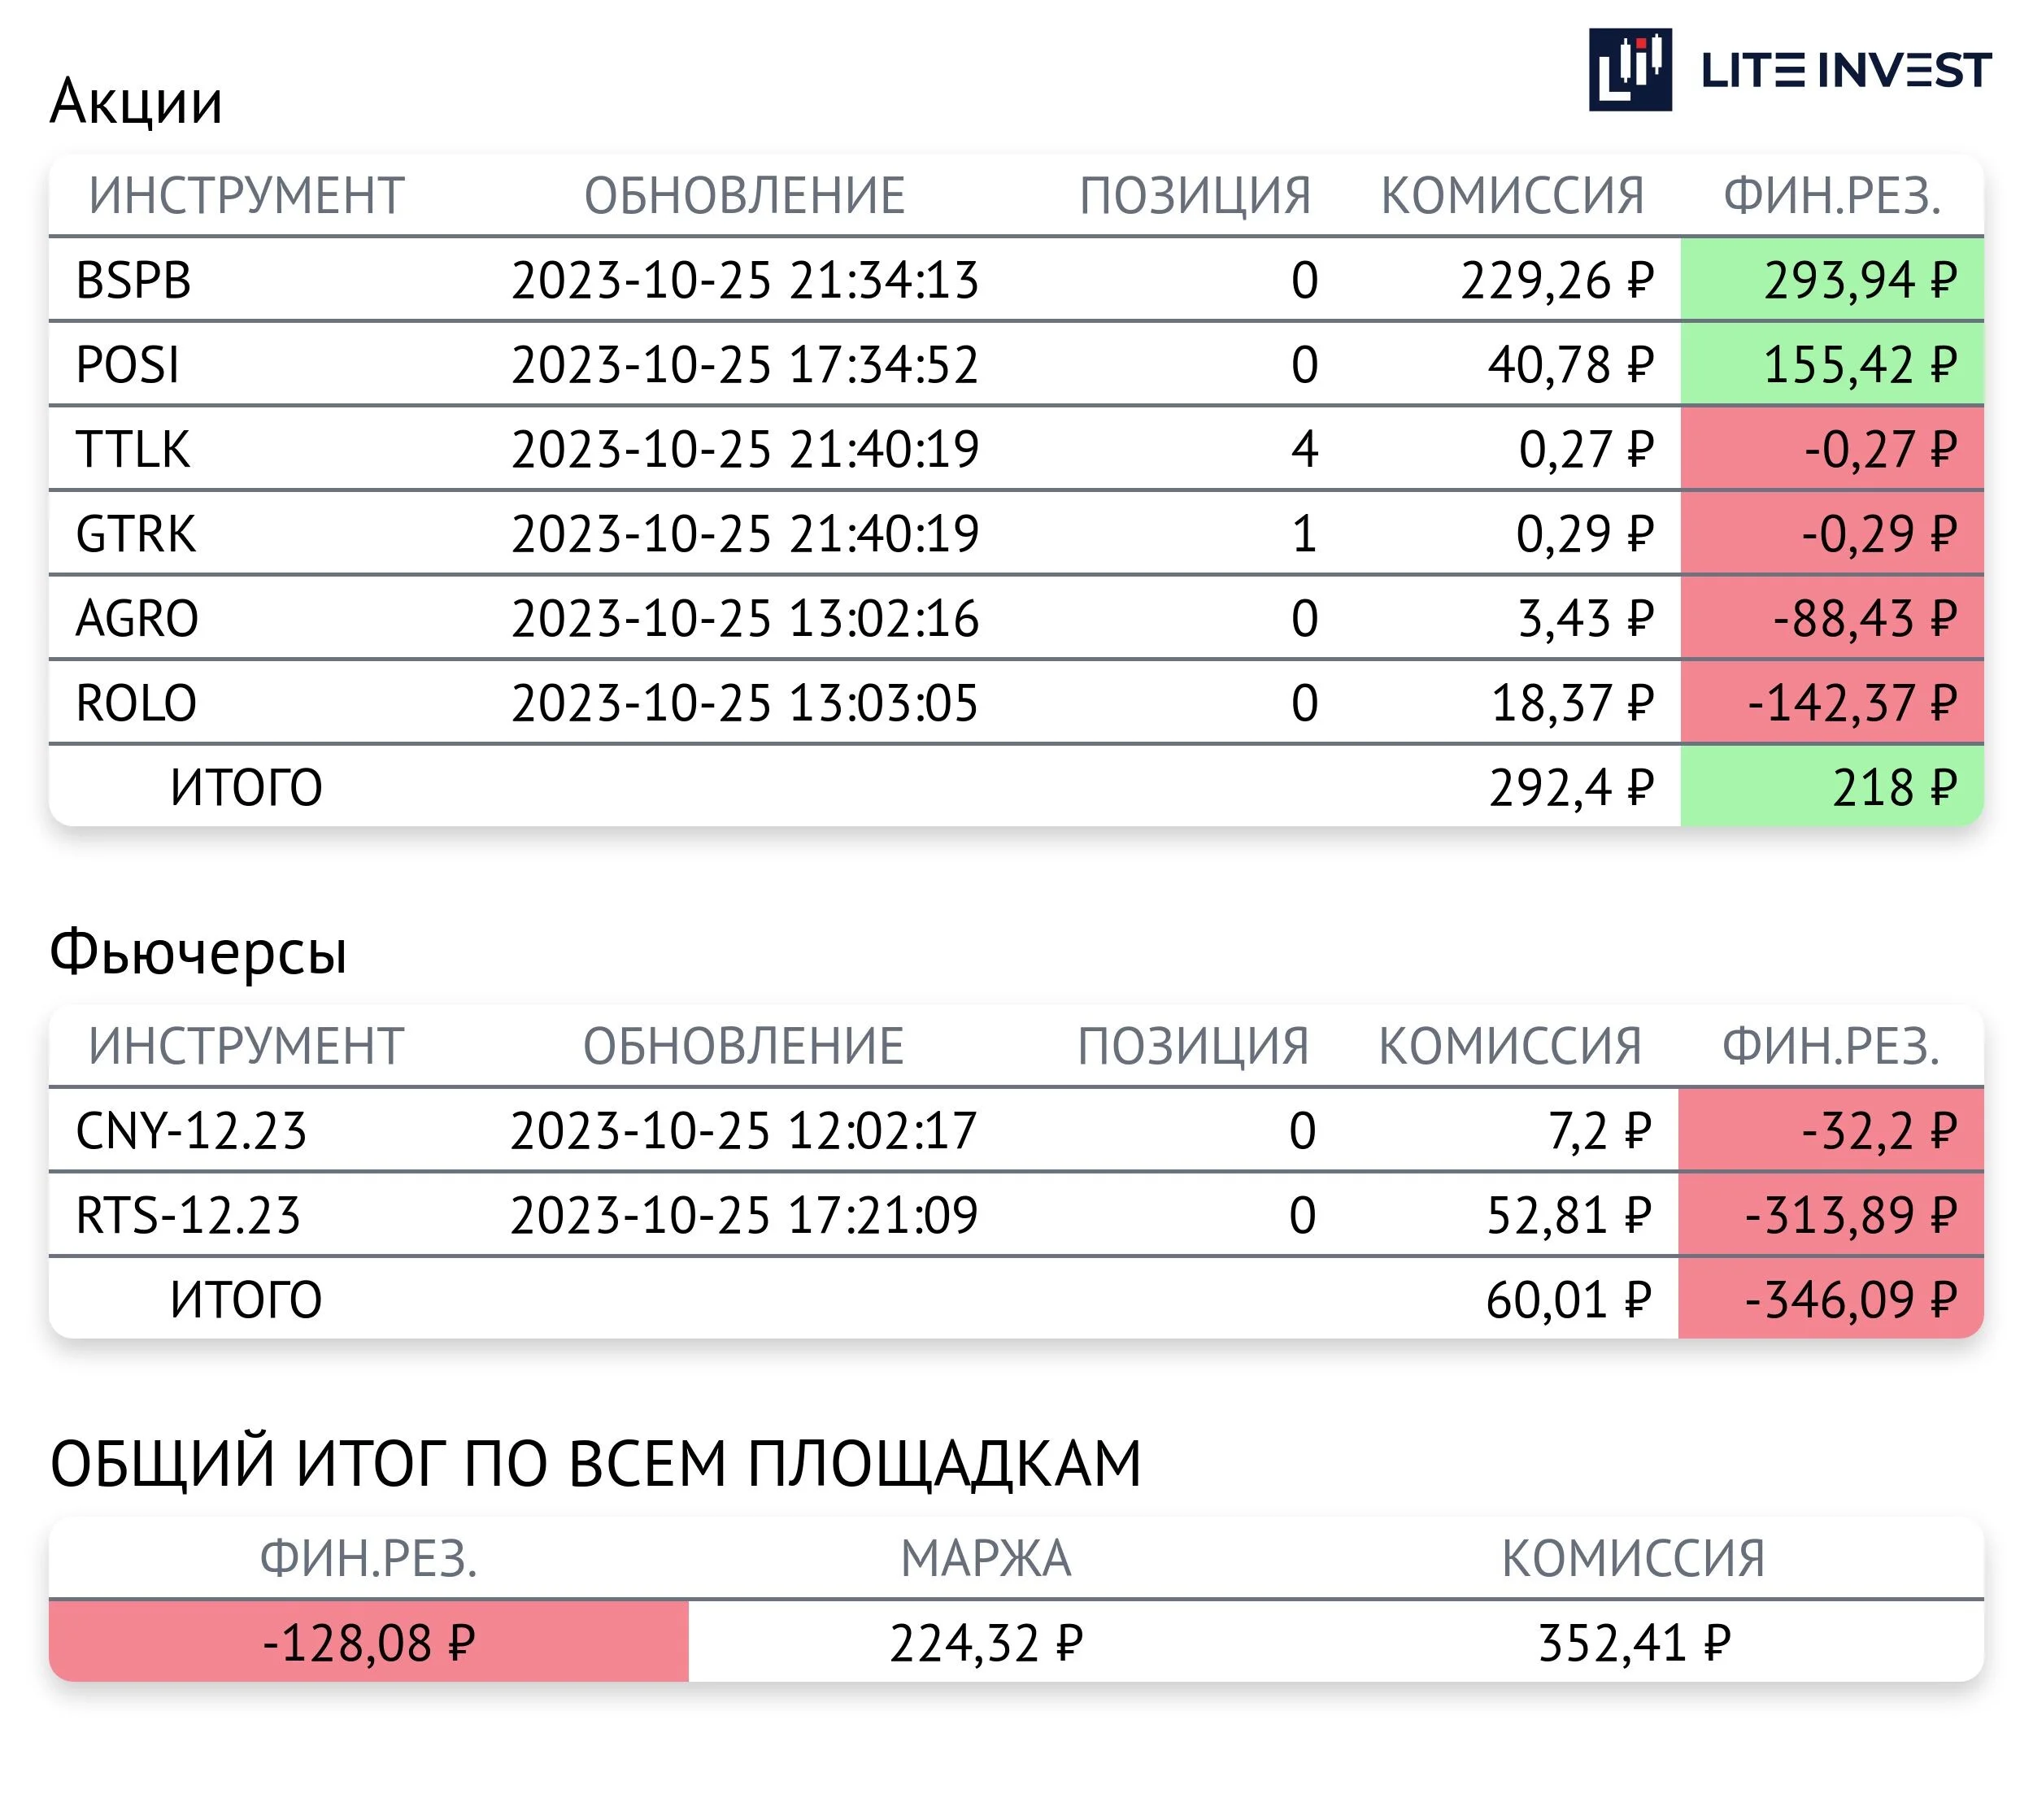Click the RTS-12.23 futures instrument
Viewport: 2033px width, 1820px height.
click(188, 1216)
